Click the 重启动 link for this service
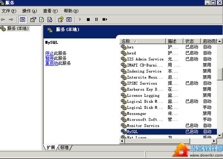Viewport: 223px width, 159px height. tap(52, 63)
